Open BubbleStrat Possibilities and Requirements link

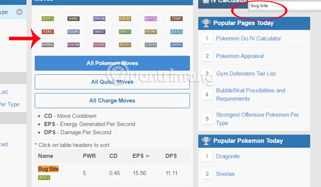pyautogui.click(x=250, y=94)
